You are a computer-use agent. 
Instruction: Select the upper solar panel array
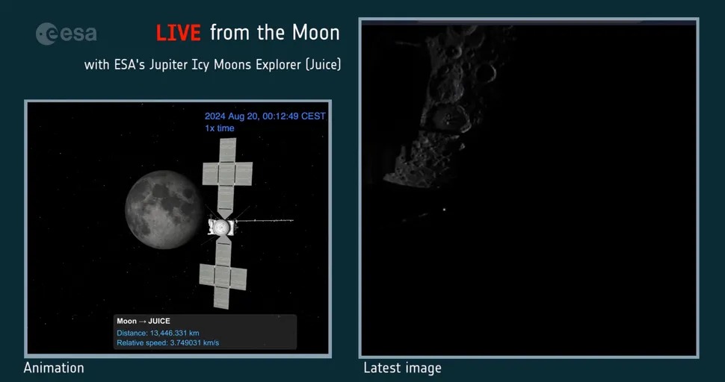(227, 174)
